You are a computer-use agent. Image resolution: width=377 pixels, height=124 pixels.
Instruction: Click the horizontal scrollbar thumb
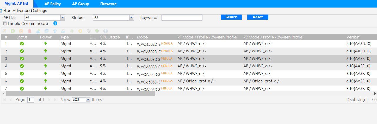(x=80, y=93)
